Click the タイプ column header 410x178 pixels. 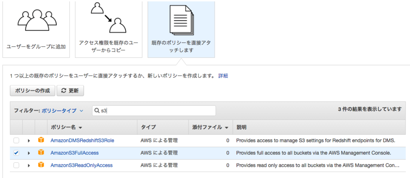coord(148,127)
